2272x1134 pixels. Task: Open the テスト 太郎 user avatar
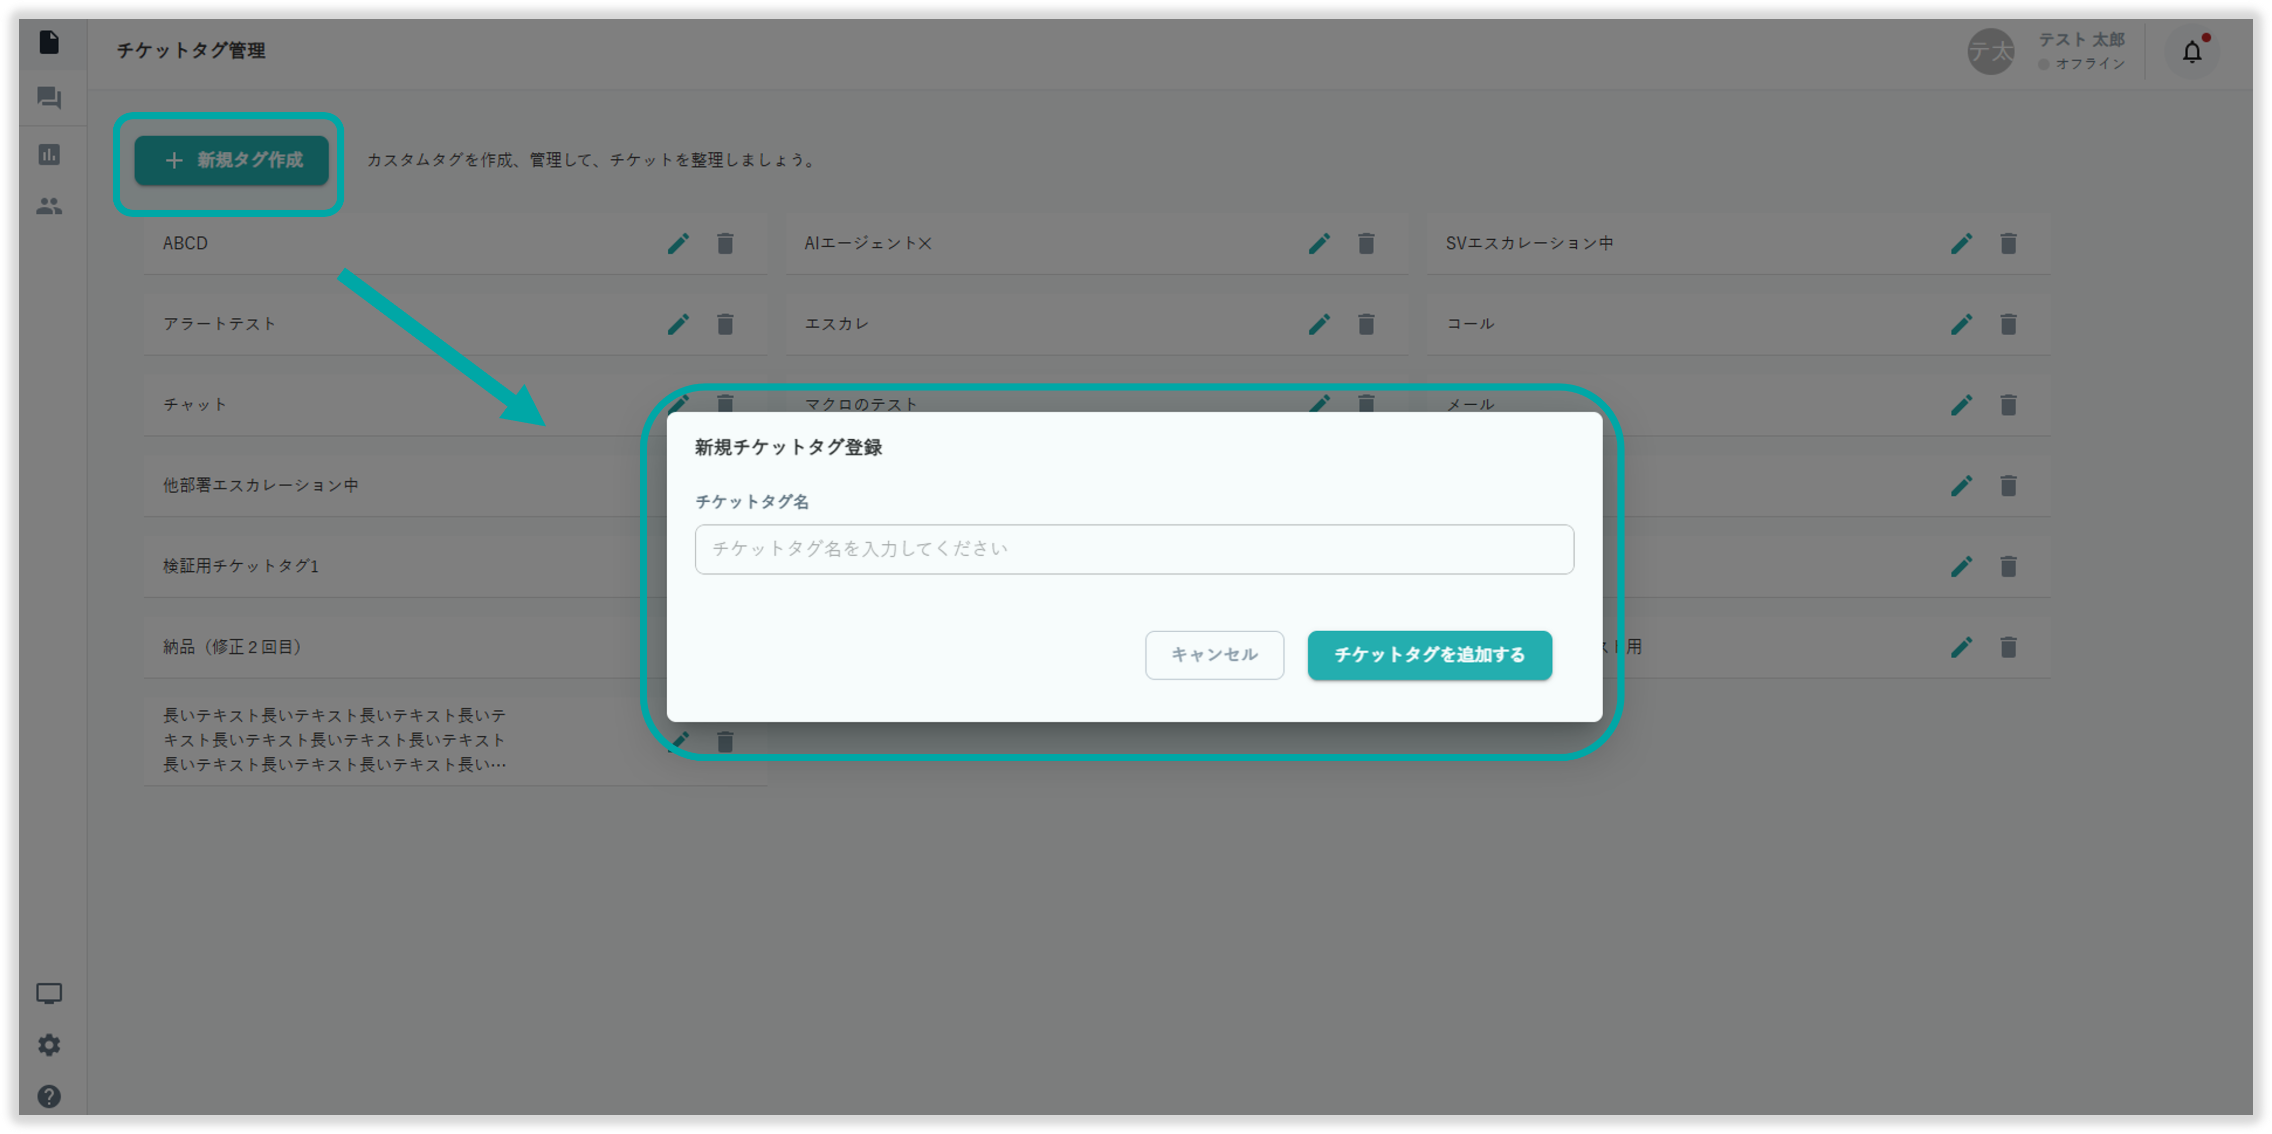coord(1991,52)
